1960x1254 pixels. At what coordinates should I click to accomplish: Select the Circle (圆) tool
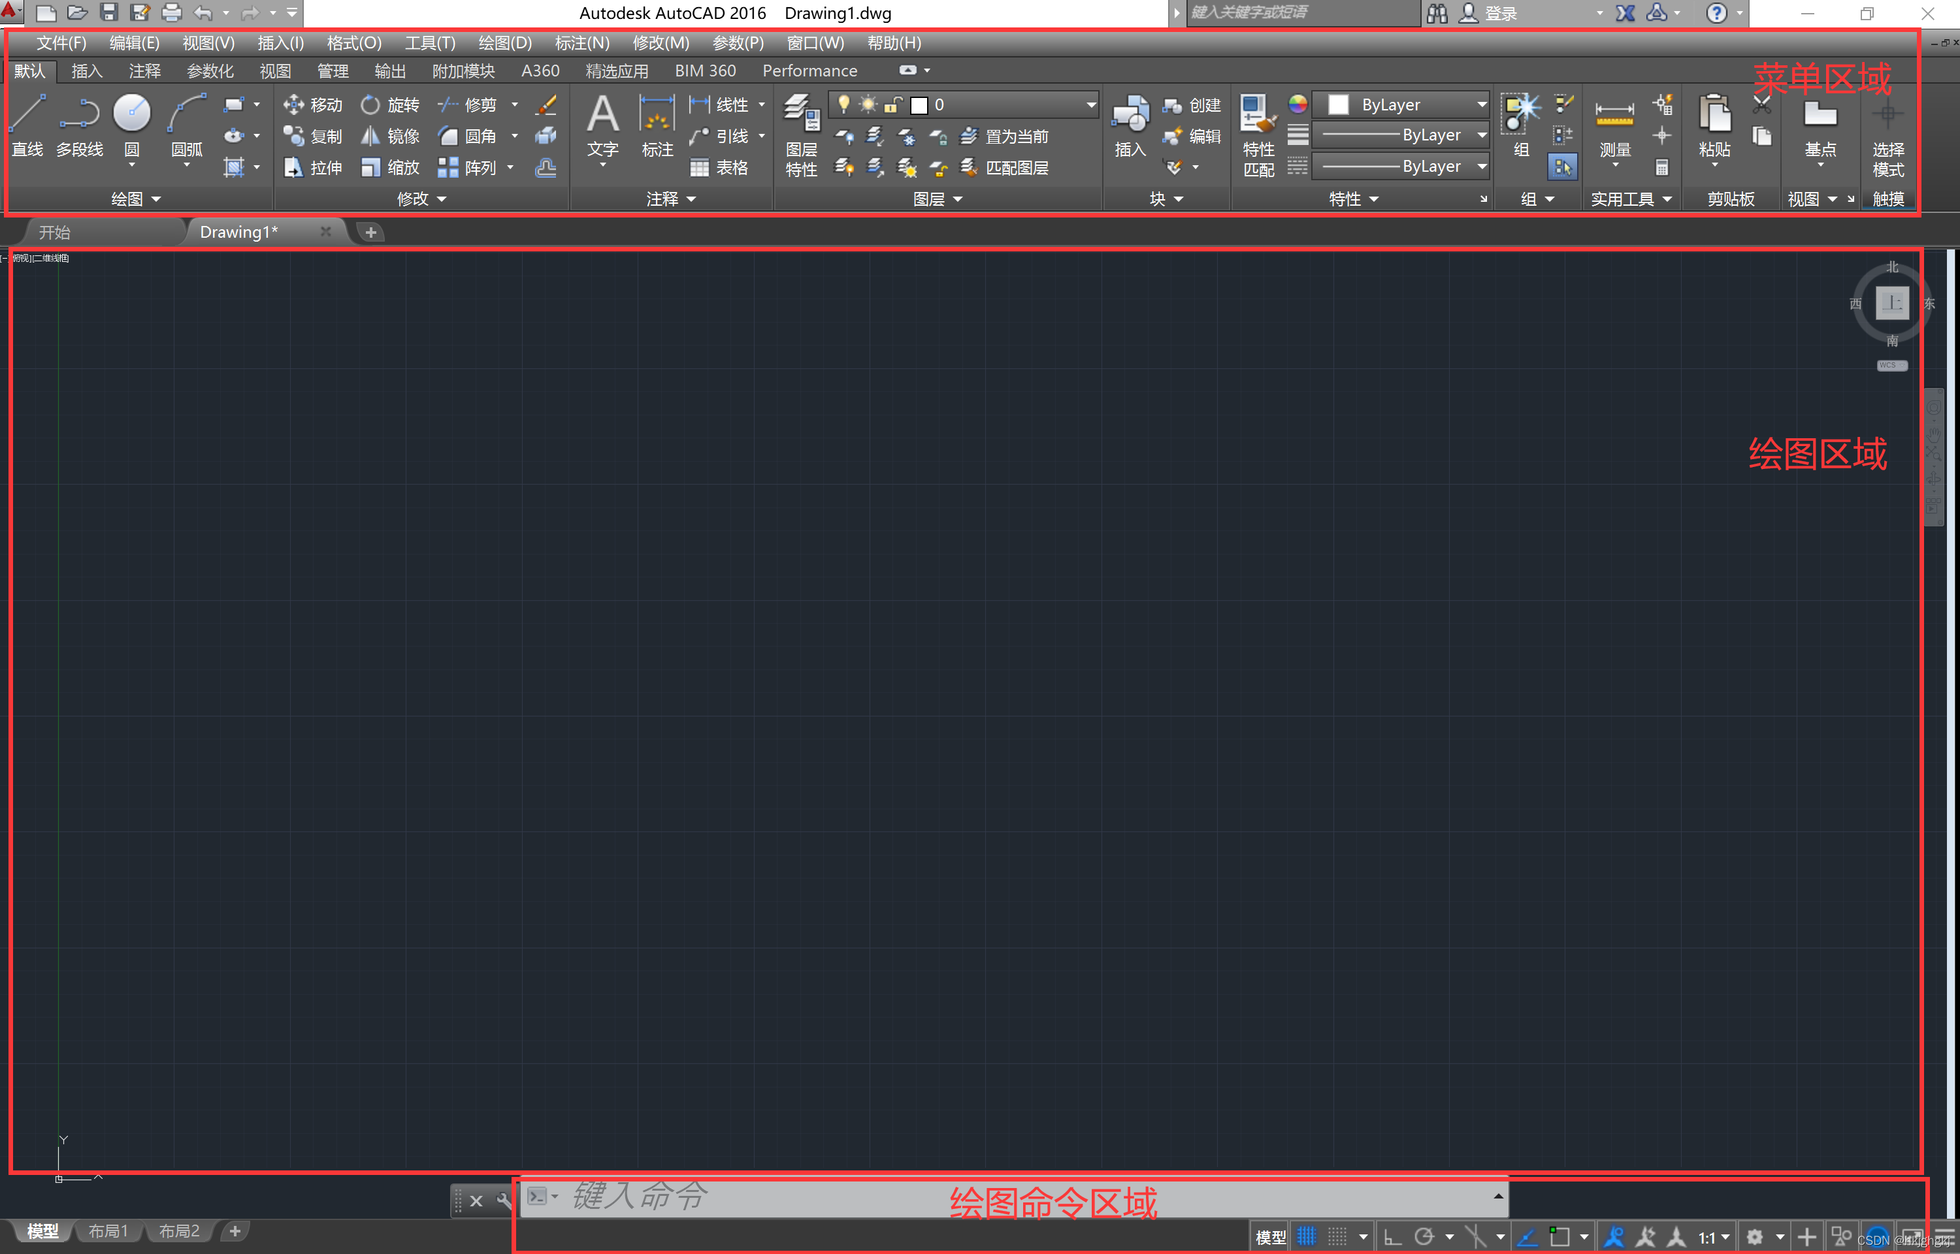[x=131, y=114]
